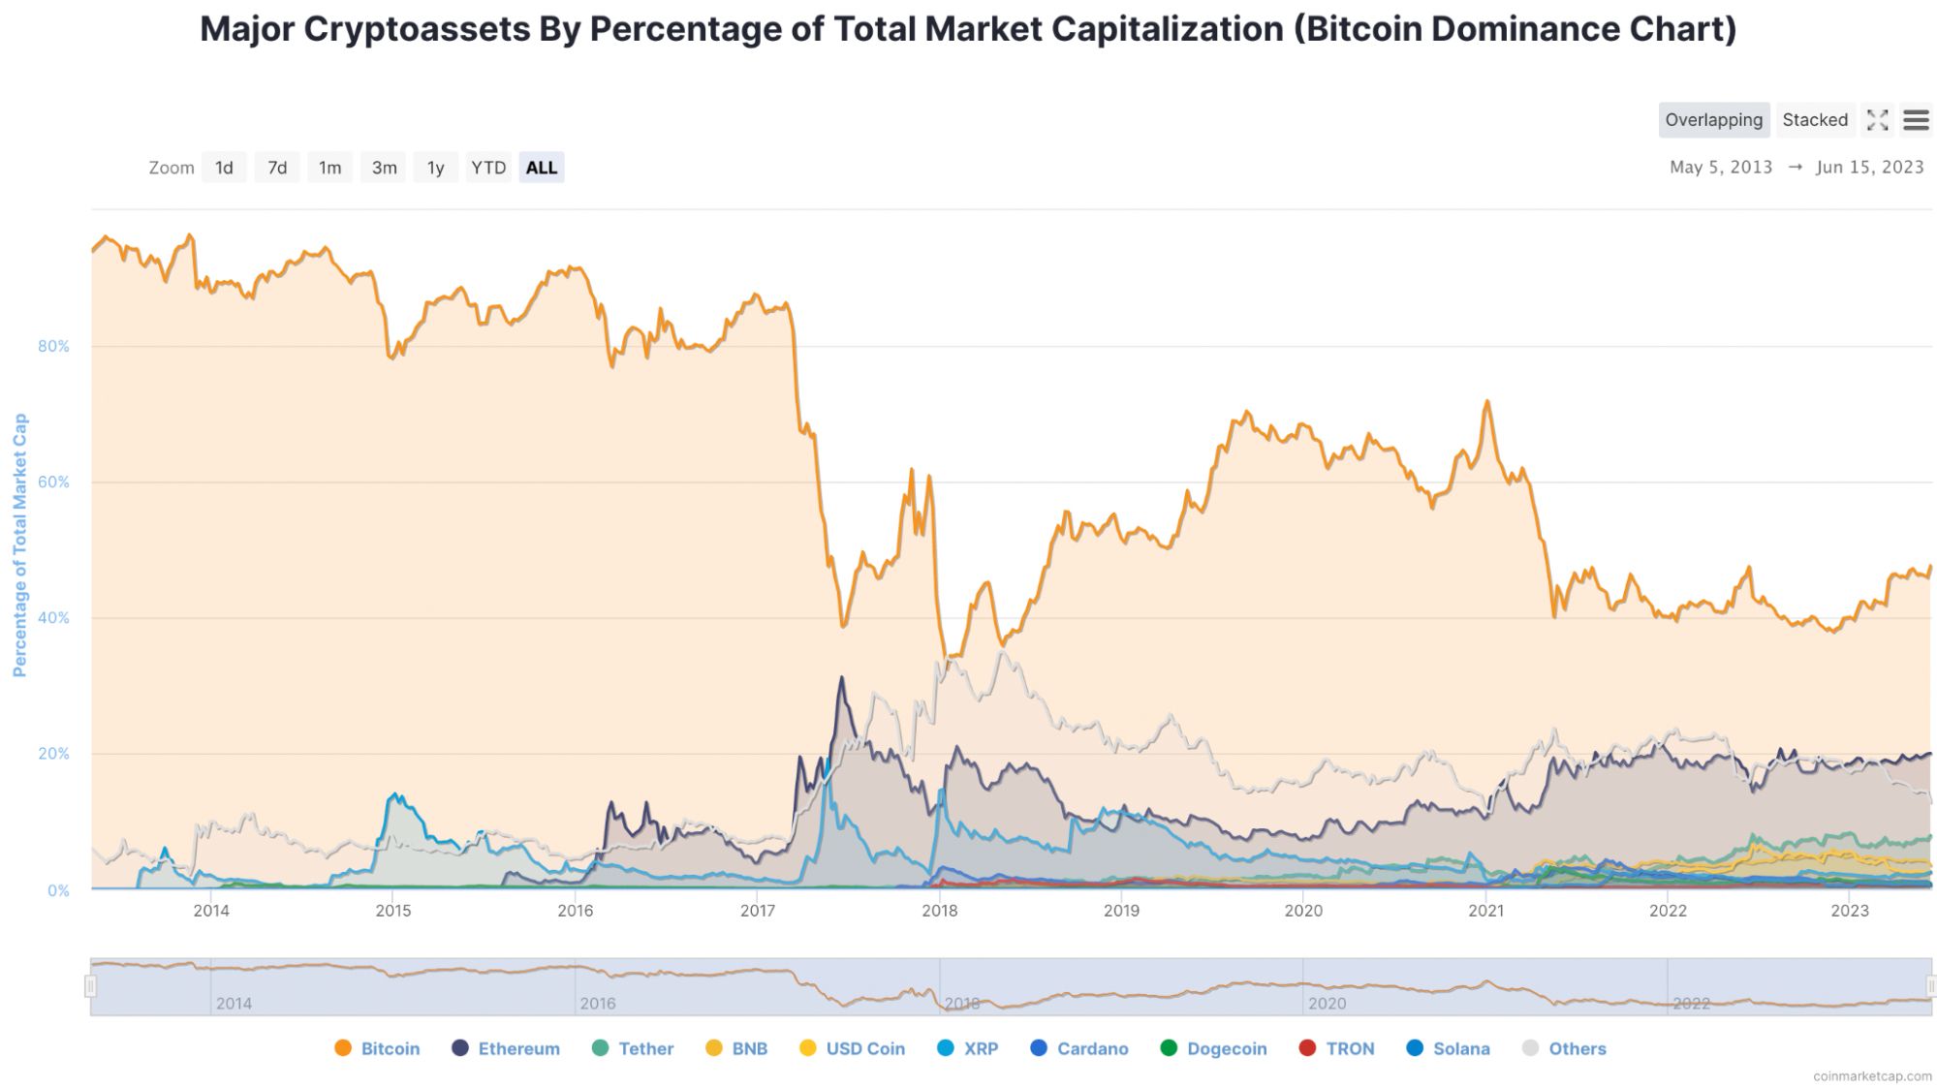Select the 7d zoom range
This screenshot has width=1937, height=1088.
[x=277, y=168]
